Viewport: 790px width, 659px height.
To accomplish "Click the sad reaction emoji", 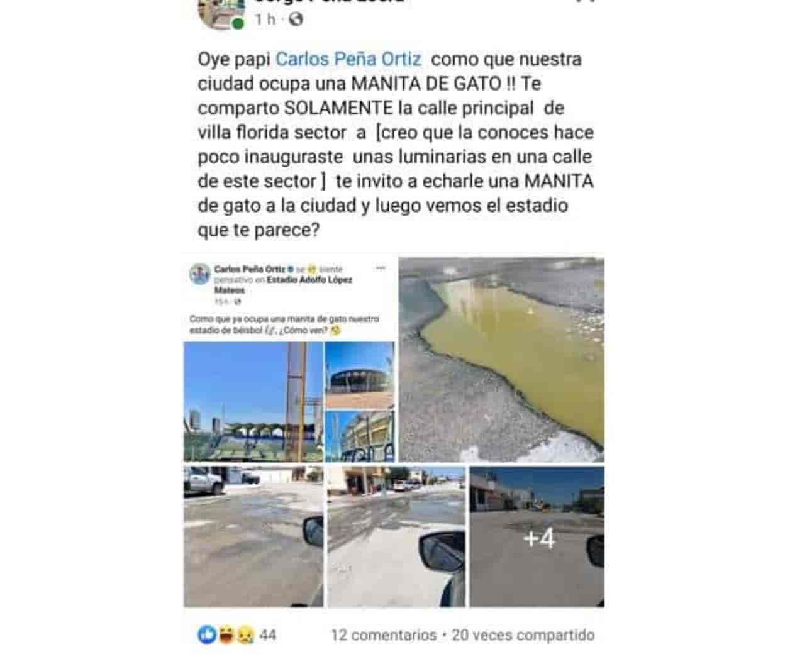I will (243, 635).
